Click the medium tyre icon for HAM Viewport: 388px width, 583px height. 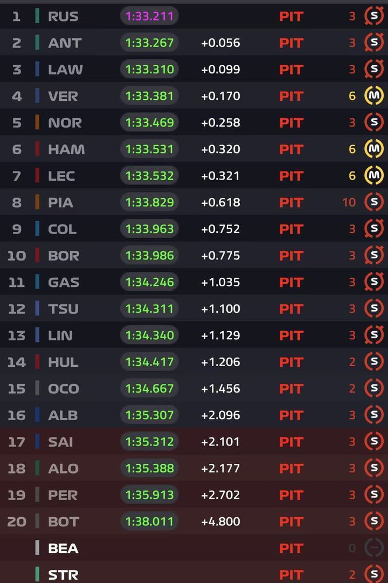[x=374, y=149]
